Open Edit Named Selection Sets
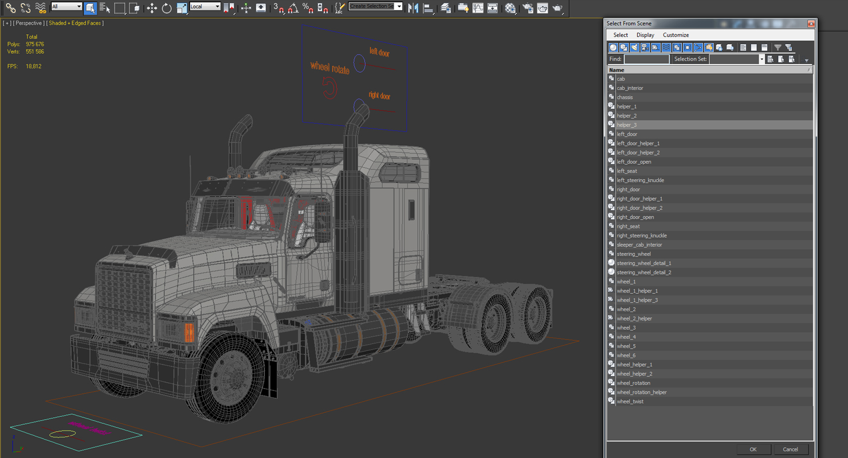Screen dimensions: 848x458 [340, 7]
